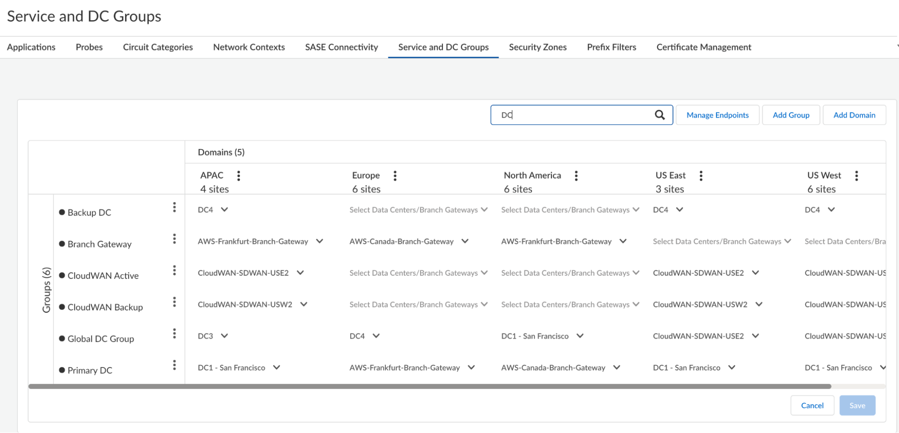Viewport: 899px width, 433px height.
Task: Open the US West domain options menu
Action: tap(856, 176)
